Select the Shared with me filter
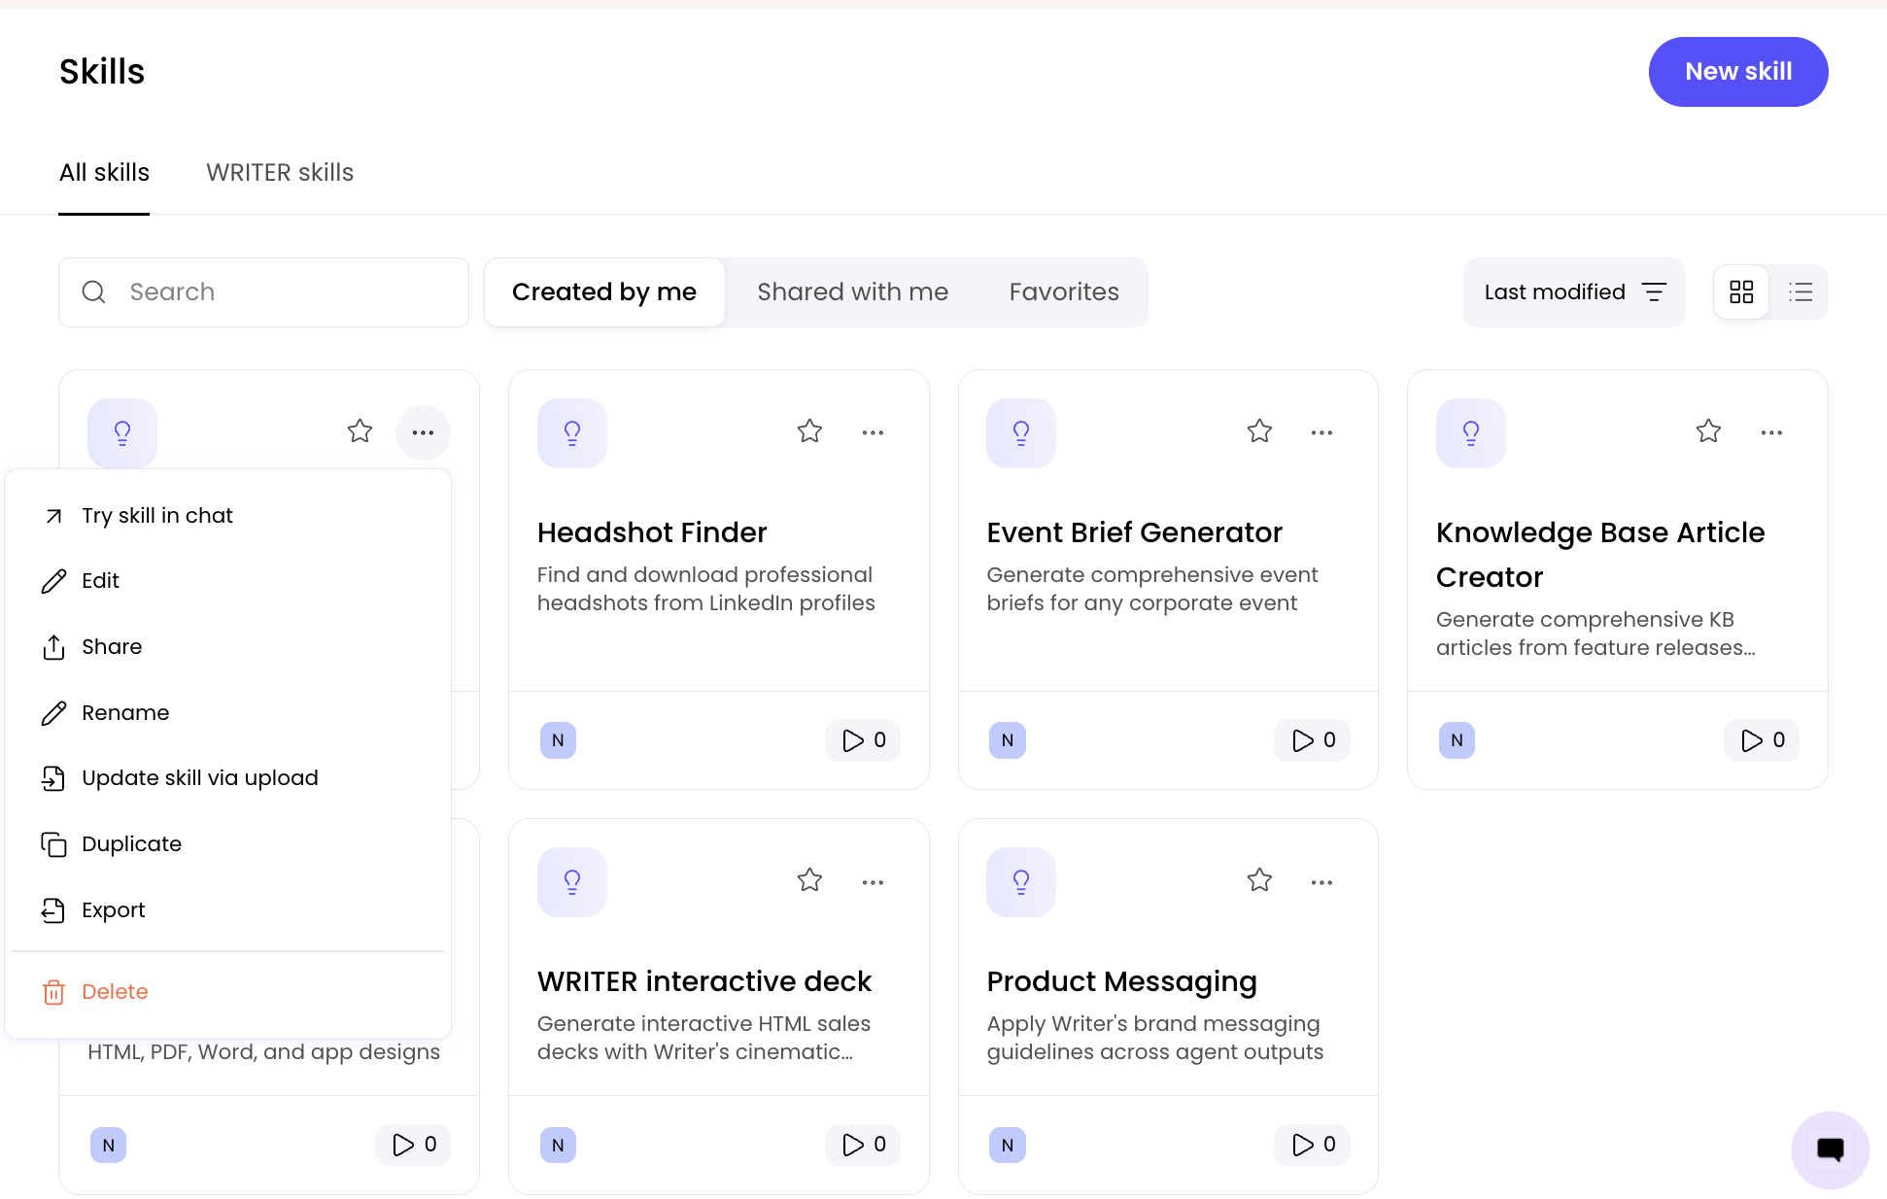Viewport: 1887px width, 1199px height. click(852, 292)
